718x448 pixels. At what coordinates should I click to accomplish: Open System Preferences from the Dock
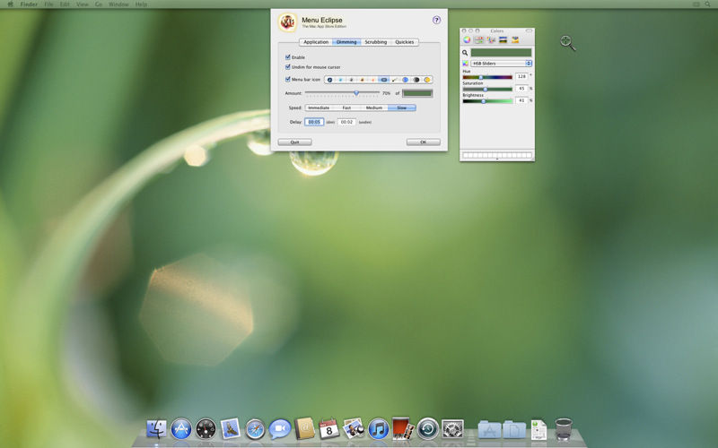click(x=453, y=429)
